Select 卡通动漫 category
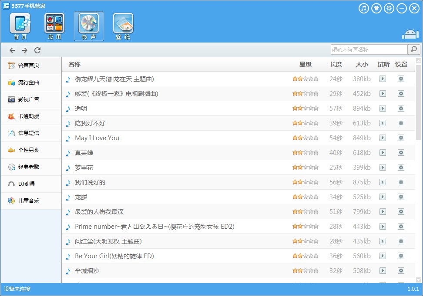Screen dimensions: 423x296 click(x=31, y=116)
